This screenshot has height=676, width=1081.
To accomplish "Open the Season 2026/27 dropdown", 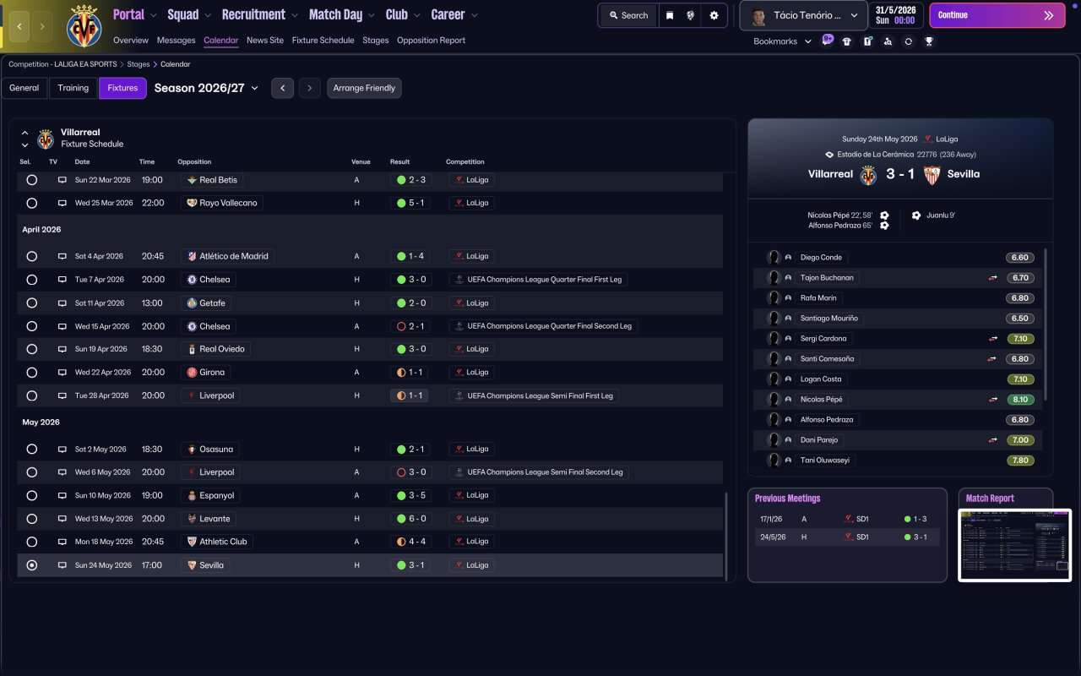I will [x=207, y=88].
